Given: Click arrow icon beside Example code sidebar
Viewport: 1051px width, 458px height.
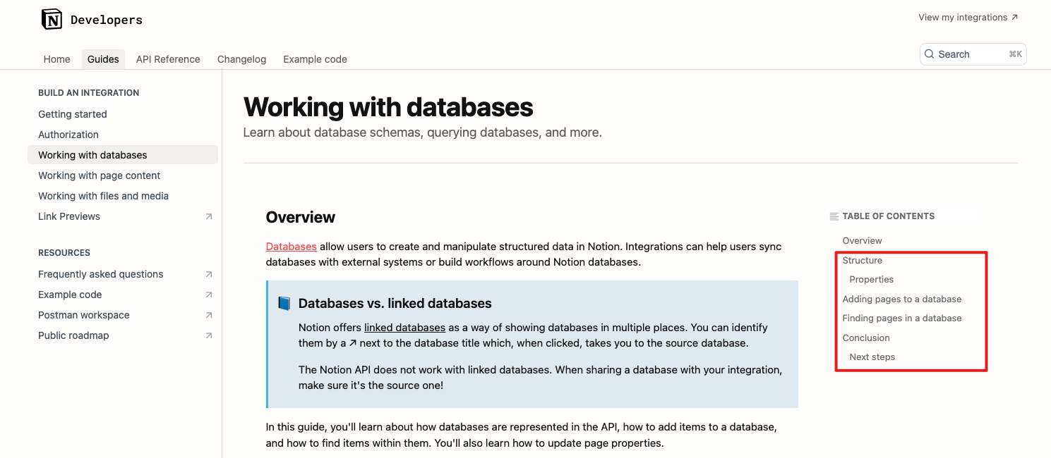Looking at the screenshot, I should [209, 295].
